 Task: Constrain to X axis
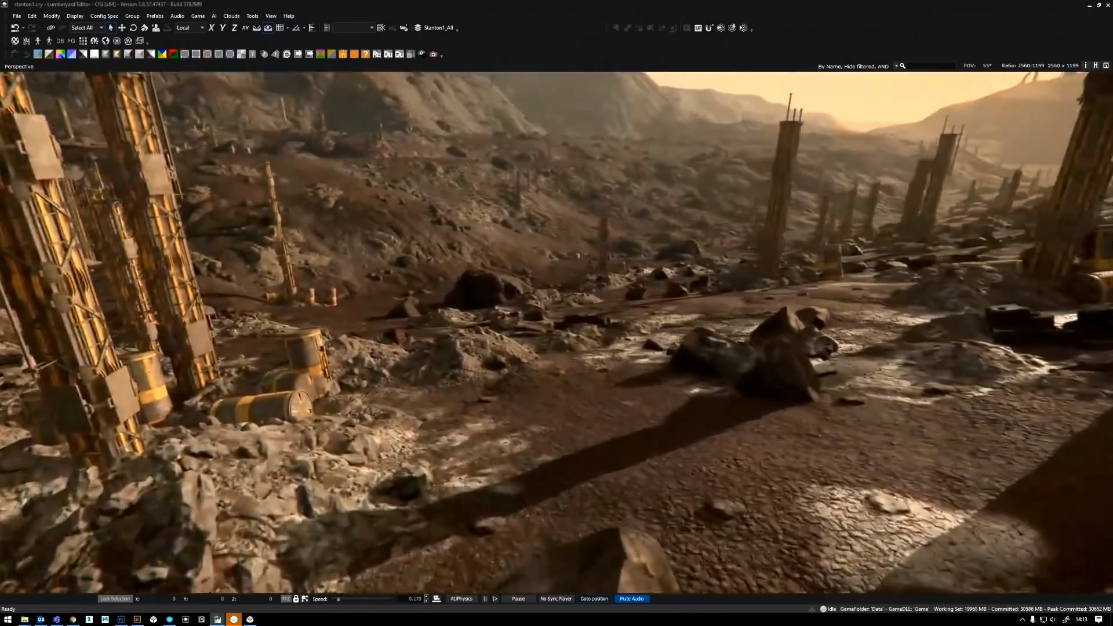click(x=212, y=28)
